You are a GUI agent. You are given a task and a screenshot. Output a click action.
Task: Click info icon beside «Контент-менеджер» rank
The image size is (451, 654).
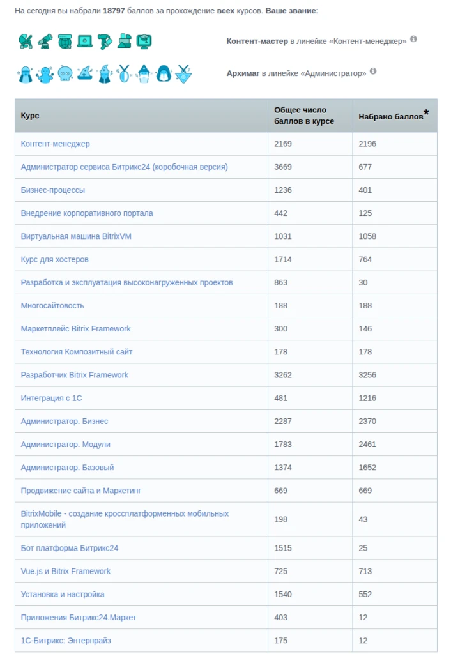click(413, 39)
